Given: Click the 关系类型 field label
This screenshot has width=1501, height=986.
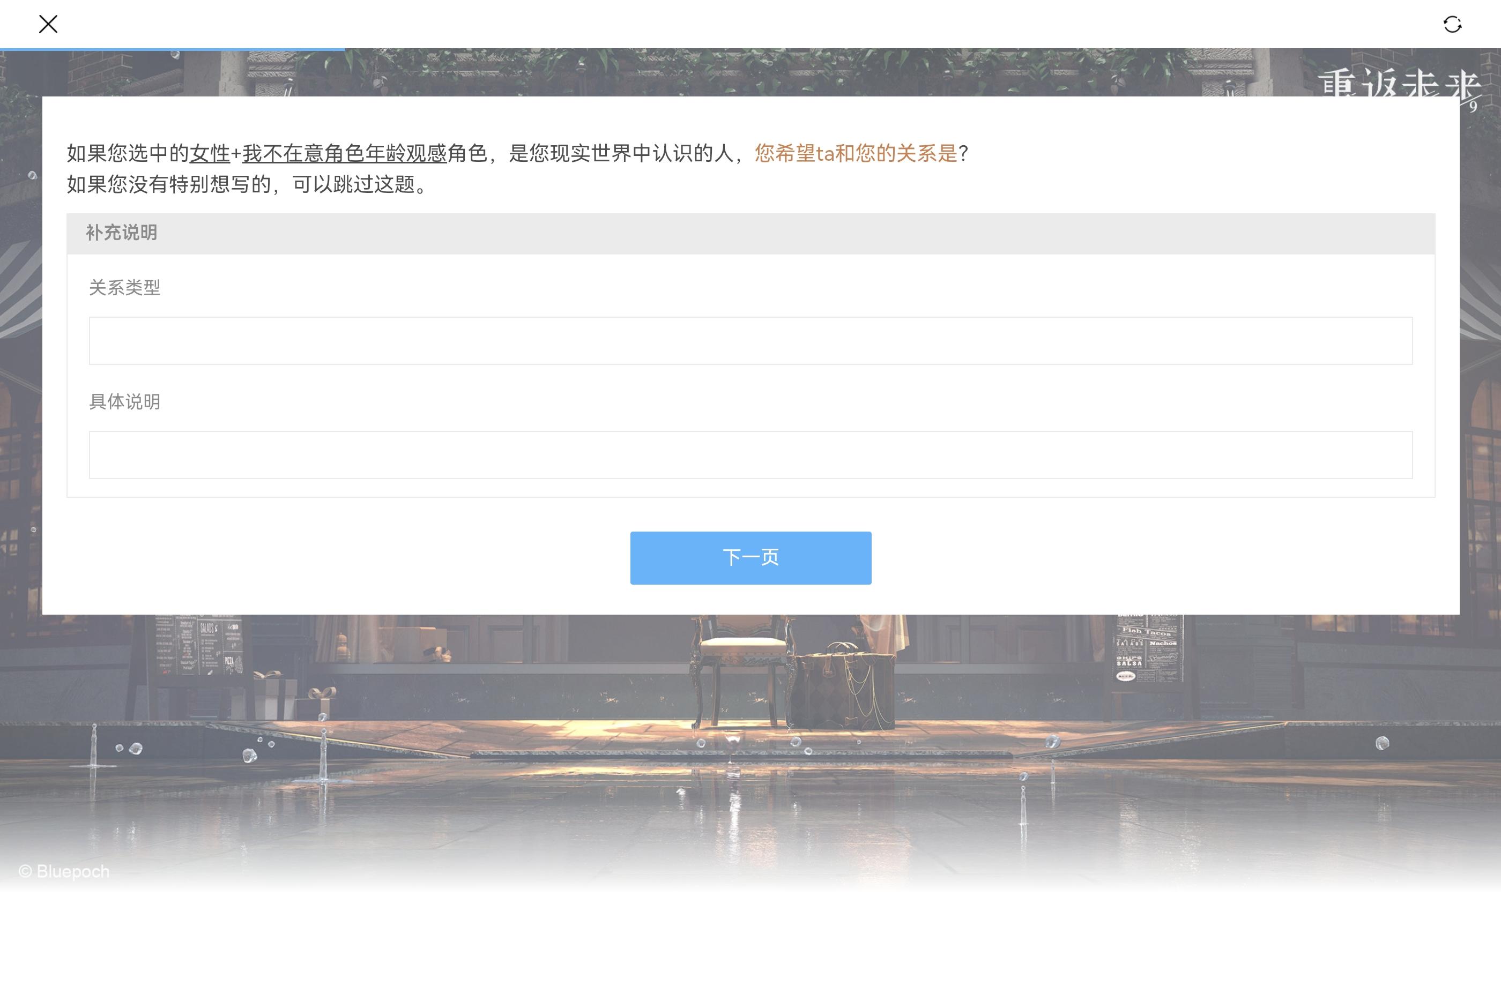Looking at the screenshot, I should (x=125, y=287).
